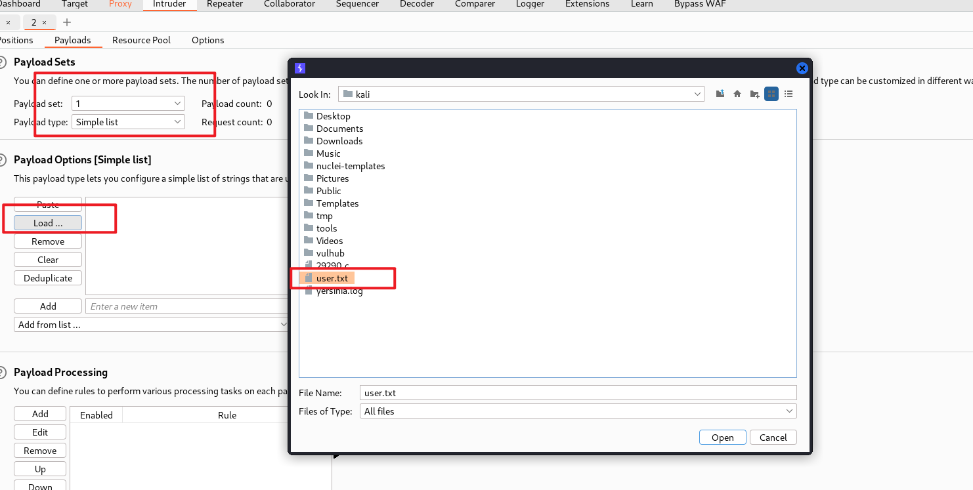Switch file dialog to grid view
This screenshot has width=973, height=490.
771,94
